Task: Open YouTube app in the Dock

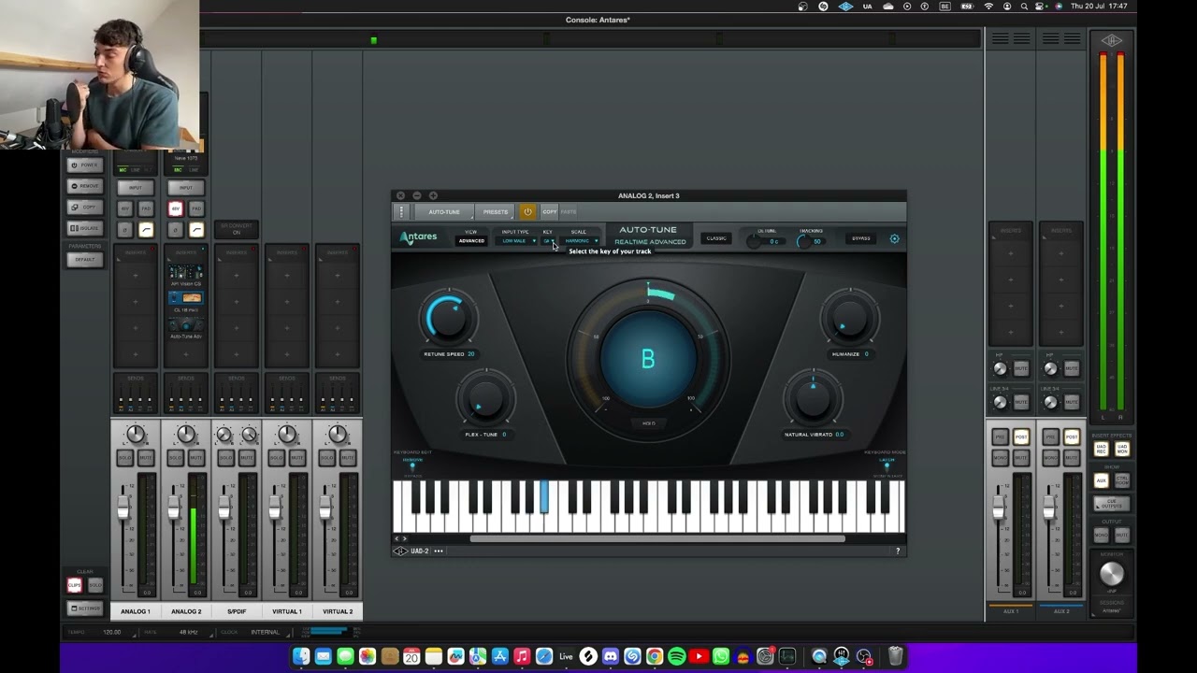Action: (x=699, y=656)
